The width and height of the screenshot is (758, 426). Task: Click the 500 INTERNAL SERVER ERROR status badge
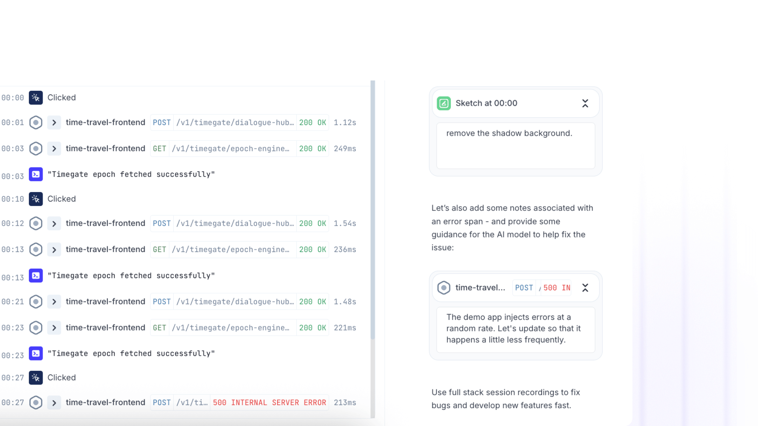coord(269,402)
